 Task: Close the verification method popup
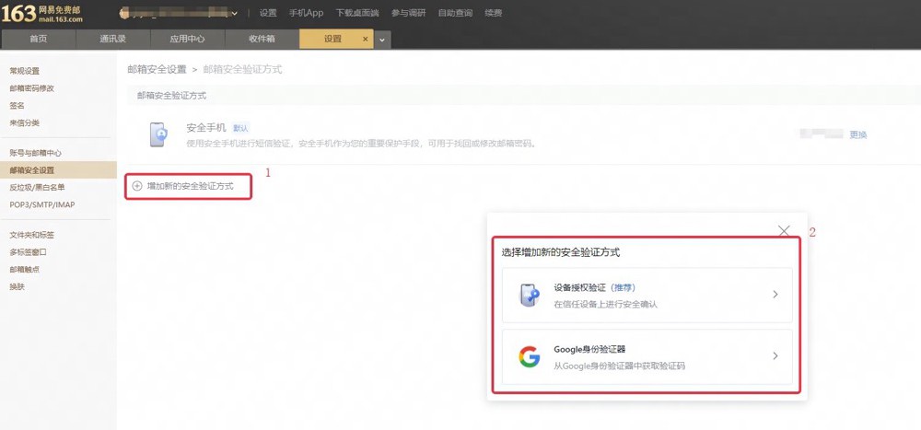click(784, 231)
